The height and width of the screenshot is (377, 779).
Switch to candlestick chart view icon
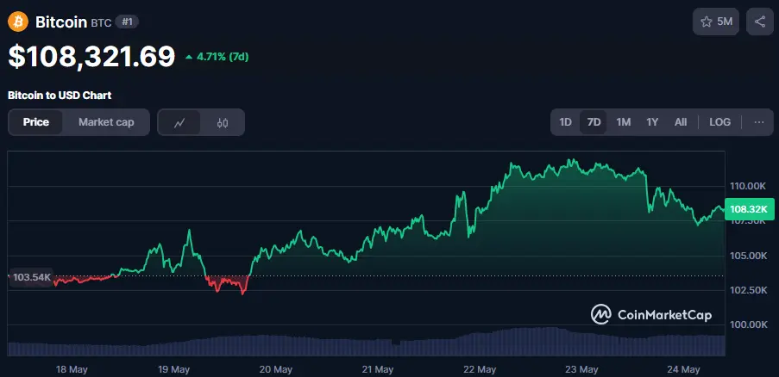[x=223, y=122]
